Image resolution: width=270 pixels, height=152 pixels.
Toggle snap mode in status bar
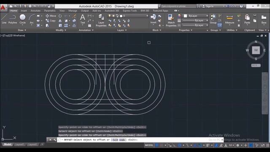[161, 145]
